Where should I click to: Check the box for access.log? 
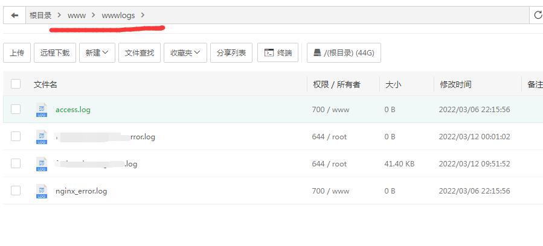click(16, 110)
